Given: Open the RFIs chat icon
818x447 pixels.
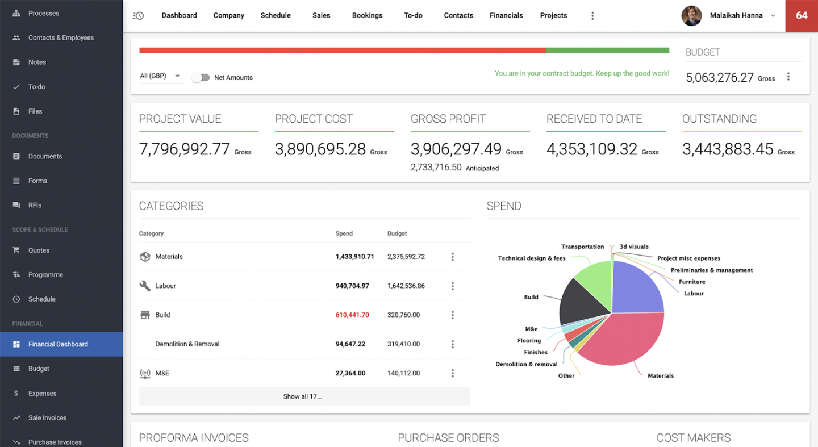Looking at the screenshot, I should pyautogui.click(x=16, y=205).
